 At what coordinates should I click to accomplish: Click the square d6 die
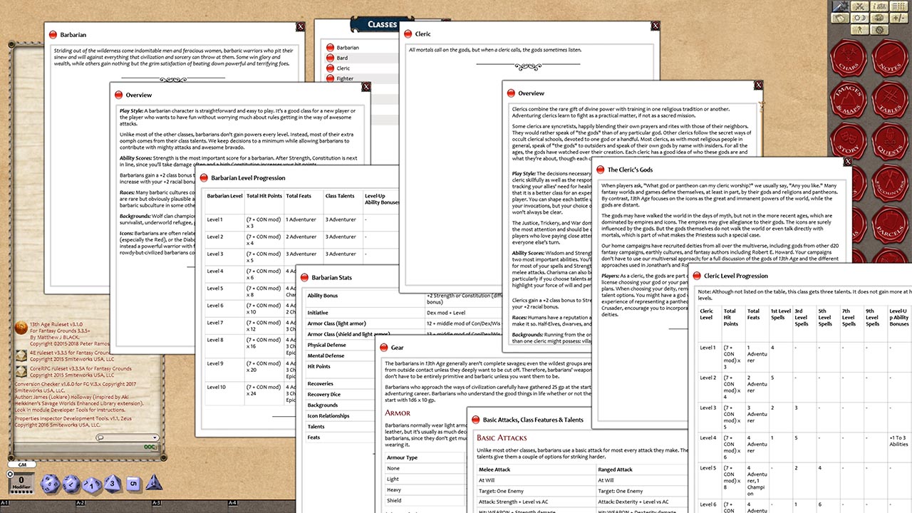(133, 484)
